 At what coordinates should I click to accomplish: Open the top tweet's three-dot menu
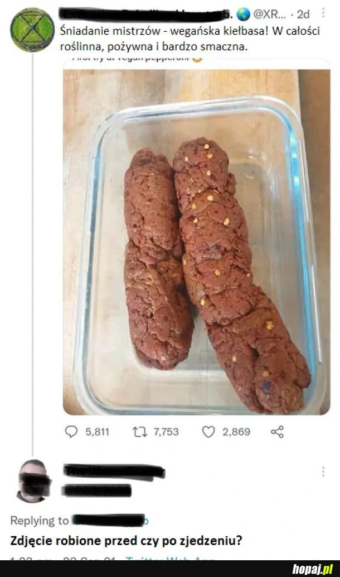click(x=323, y=13)
